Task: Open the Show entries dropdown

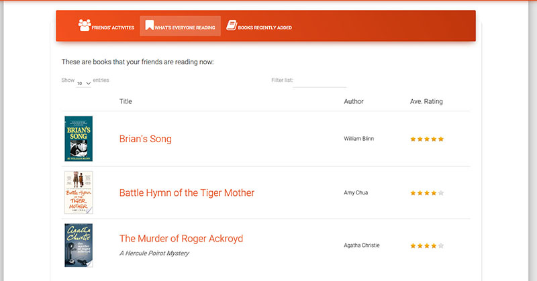Action: coord(83,83)
